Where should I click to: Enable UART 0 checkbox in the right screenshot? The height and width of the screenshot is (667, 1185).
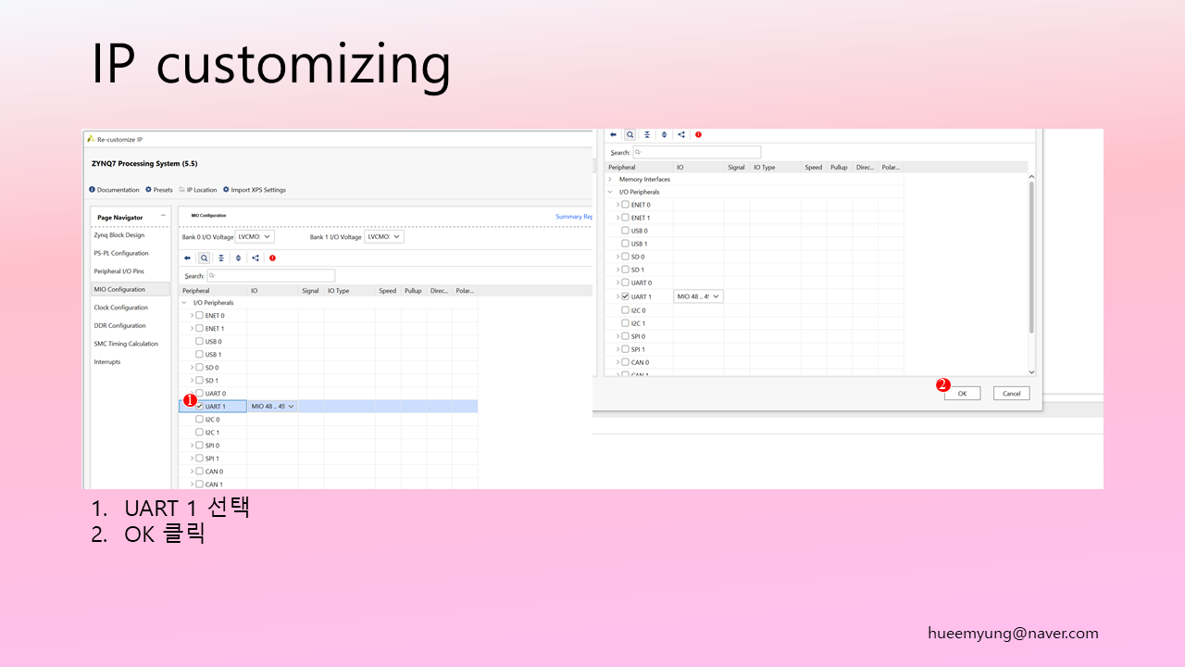tap(625, 283)
